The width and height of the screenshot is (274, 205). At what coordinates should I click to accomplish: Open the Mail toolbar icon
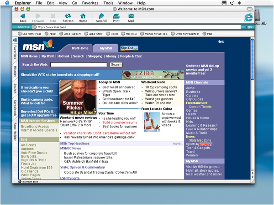pyautogui.click(x=131, y=16)
